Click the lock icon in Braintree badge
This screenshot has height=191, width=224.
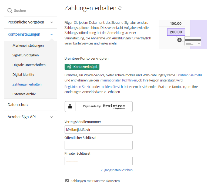[70, 106]
